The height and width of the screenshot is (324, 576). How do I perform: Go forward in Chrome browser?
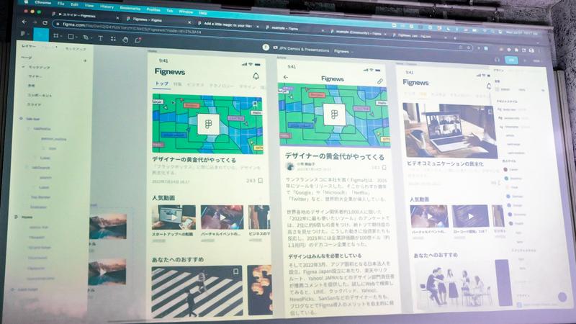click(35, 22)
